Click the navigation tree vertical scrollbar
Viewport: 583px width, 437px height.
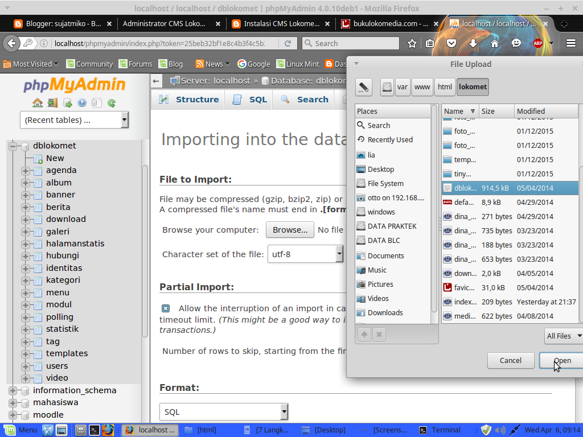pyautogui.click(x=145, y=251)
